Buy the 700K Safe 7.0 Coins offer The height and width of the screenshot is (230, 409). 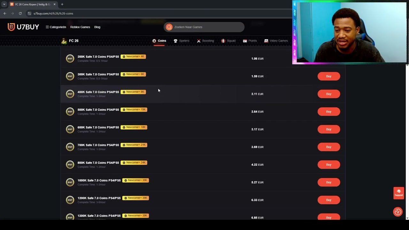coord(329,147)
